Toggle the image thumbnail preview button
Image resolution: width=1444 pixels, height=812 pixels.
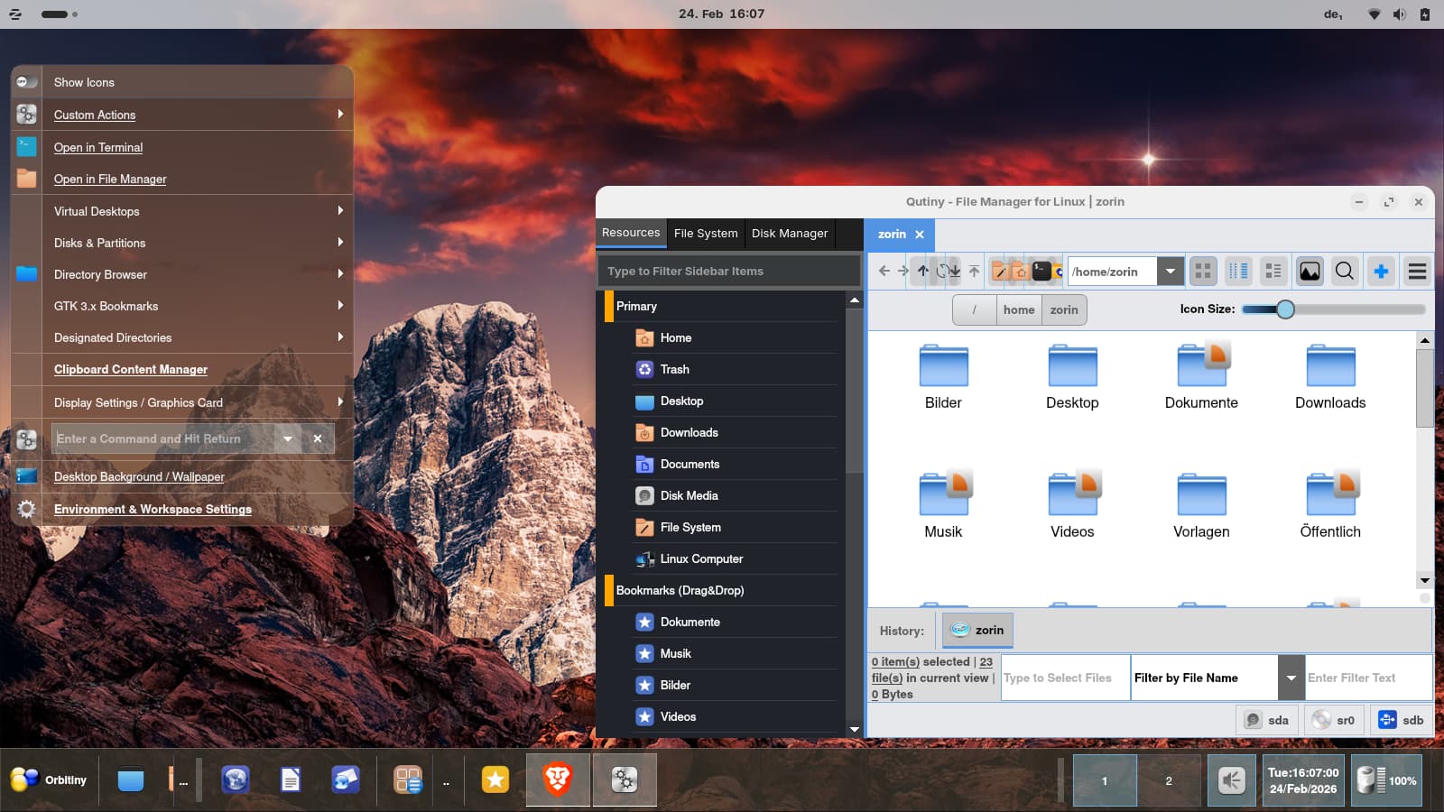pyautogui.click(x=1310, y=271)
